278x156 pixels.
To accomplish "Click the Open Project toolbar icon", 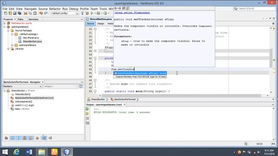I will tap(15, 13).
